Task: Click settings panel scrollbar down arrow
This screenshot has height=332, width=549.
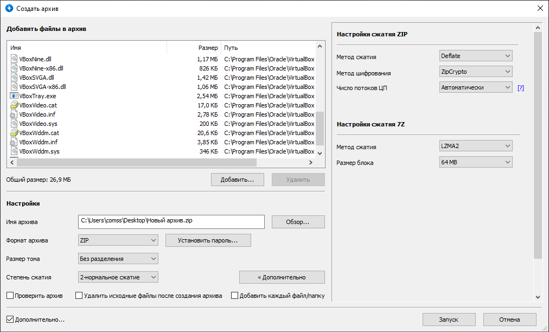Action: point(538,297)
